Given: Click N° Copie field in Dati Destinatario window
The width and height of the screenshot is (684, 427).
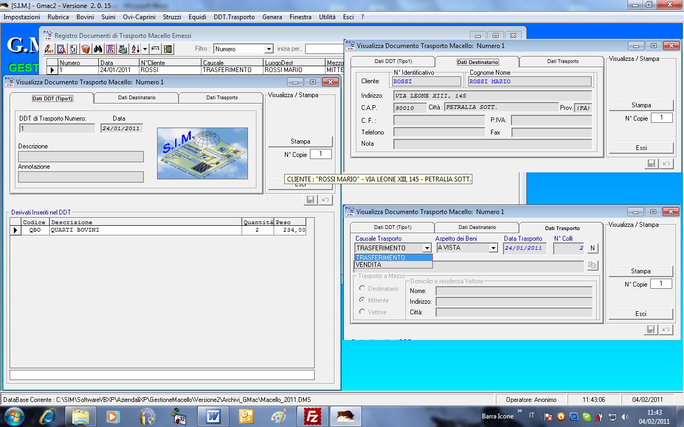Looking at the screenshot, I should (x=662, y=118).
